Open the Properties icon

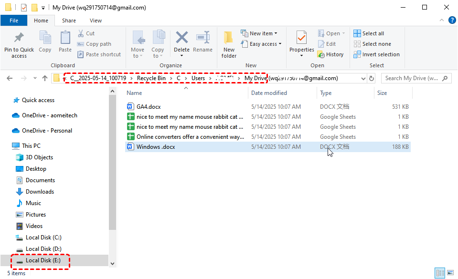click(301, 38)
